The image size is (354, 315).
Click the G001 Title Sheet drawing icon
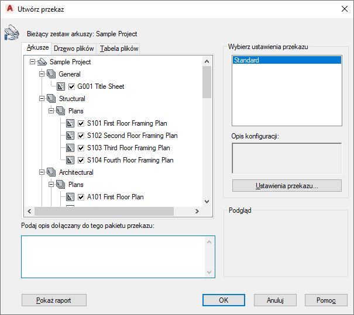(60, 86)
